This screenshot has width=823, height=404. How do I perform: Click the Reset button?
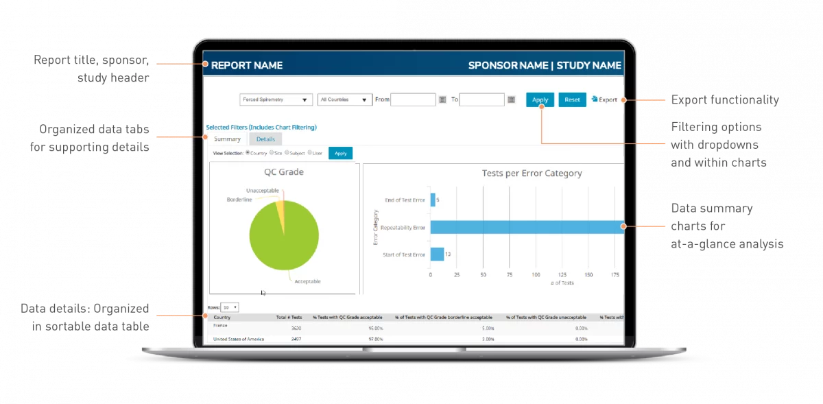pyautogui.click(x=572, y=100)
